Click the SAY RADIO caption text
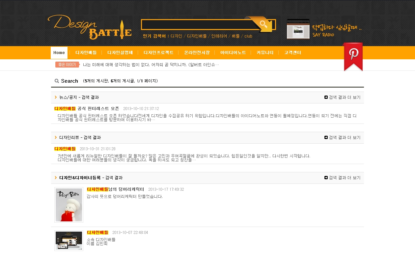Image resolution: width=415 pixels, height=255 pixels. [x=323, y=35]
